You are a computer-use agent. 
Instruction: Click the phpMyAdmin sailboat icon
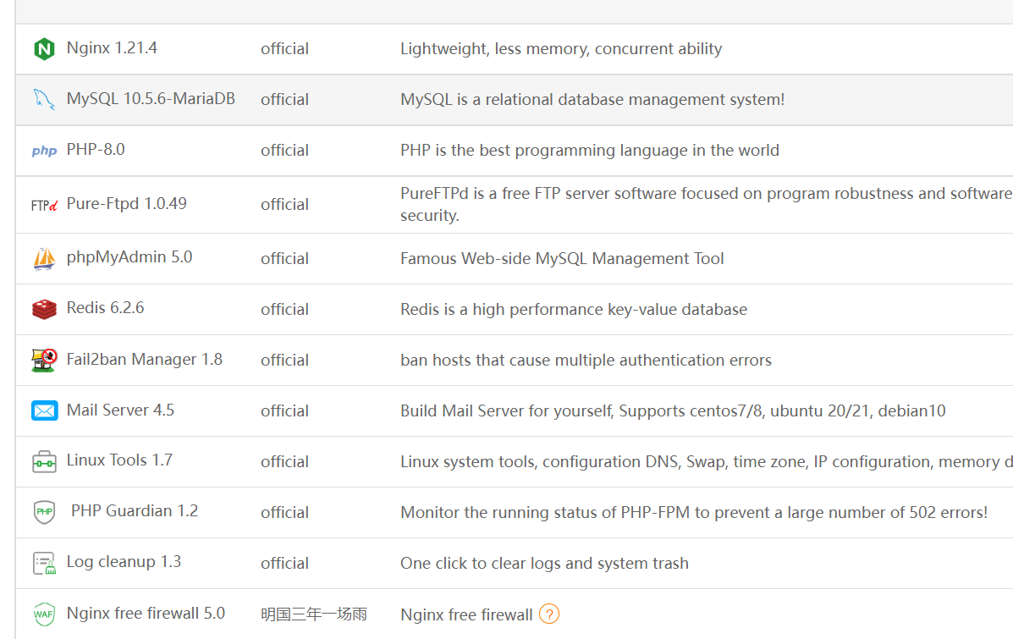point(44,258)
